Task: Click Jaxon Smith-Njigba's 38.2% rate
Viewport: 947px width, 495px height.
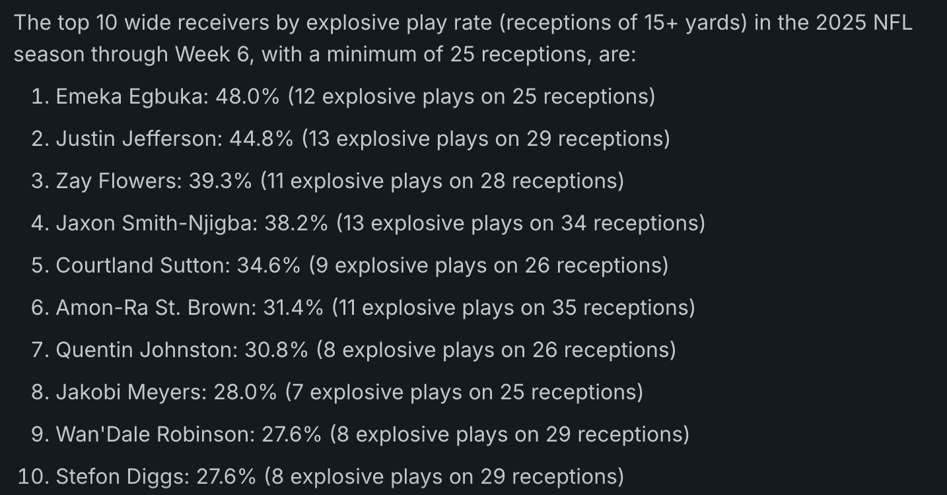Action: [x=296, y=223]
